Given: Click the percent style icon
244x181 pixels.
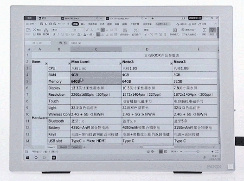Looking at the screenshot, I should click(151, 34).
